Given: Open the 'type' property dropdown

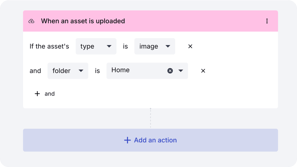Looking at the screenshot, I should [x=96, y=46].
